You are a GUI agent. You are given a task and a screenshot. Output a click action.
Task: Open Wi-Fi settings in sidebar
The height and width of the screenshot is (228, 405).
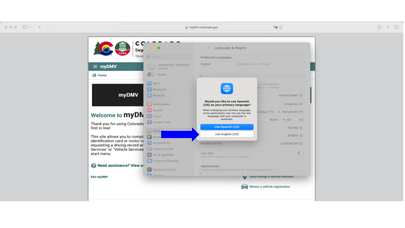(154, 84)
